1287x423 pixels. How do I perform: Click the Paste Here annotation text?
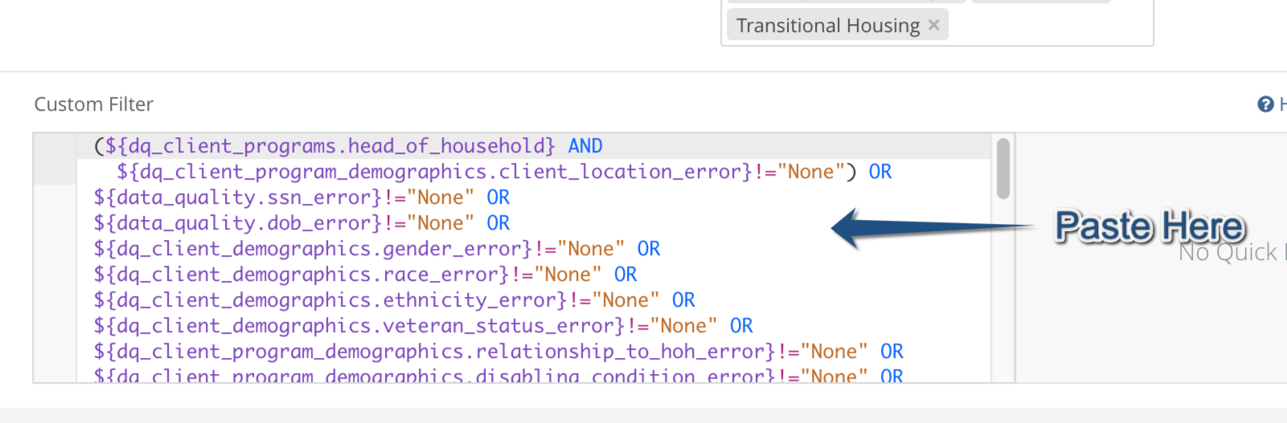(1150, 226)
